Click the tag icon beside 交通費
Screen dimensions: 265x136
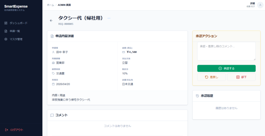click(53, 73)
